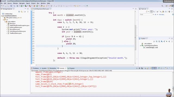This screenshot has width=174, height=97.
Task: Open the Project menu
Action: pyautogui.click(x=33, y=3)
